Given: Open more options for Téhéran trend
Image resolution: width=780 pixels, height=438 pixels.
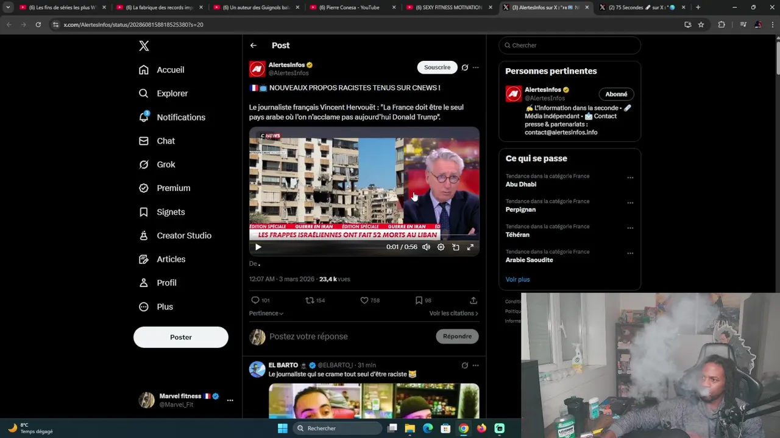Looking at the screenshot, I should click(x=630, y=228).
